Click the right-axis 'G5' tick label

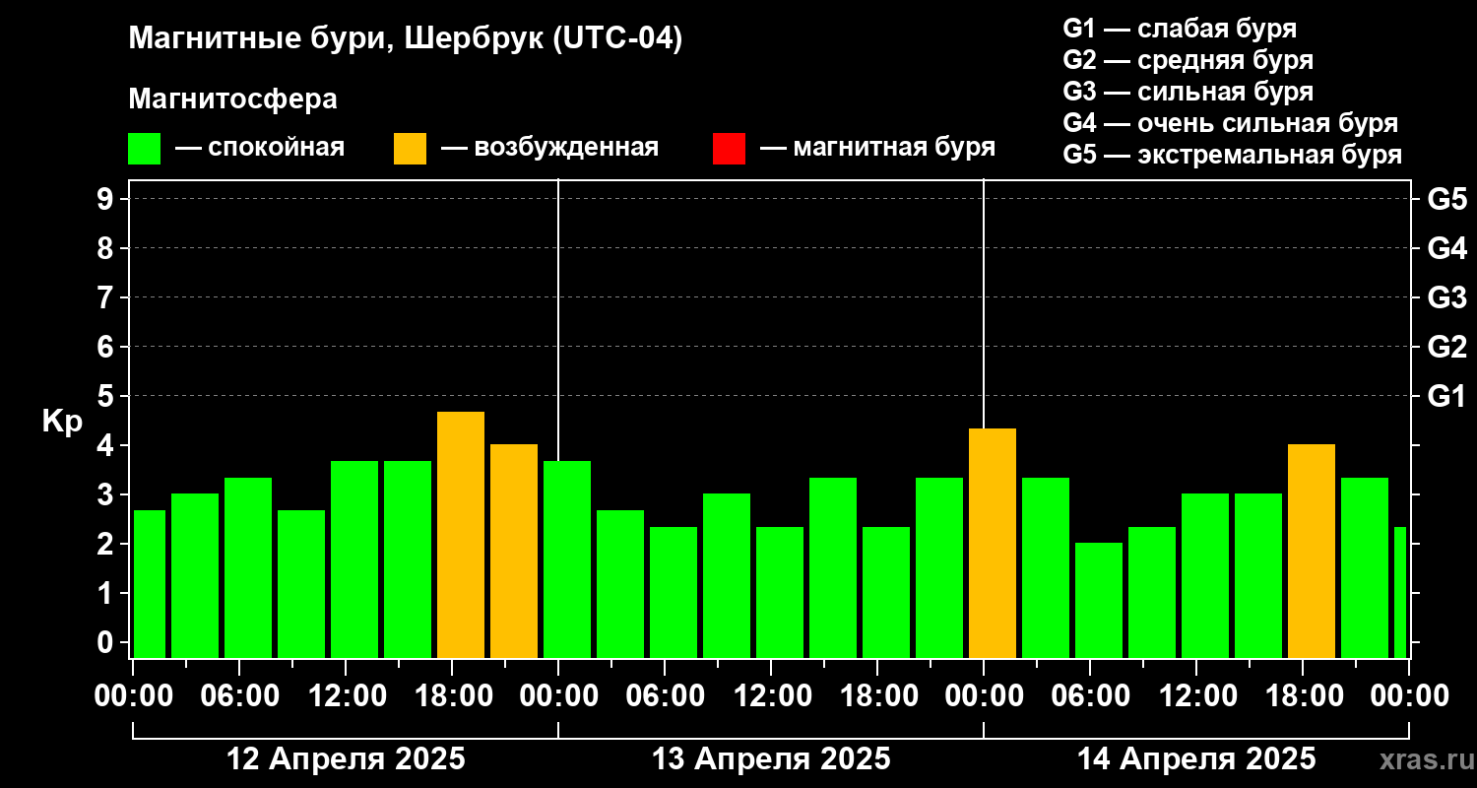(1447, 199)
